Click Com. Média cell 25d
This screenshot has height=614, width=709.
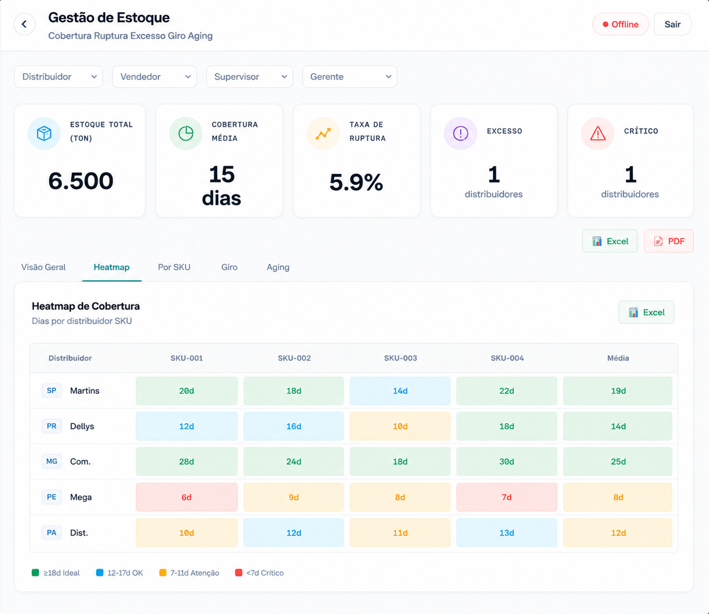coord(618,462)
